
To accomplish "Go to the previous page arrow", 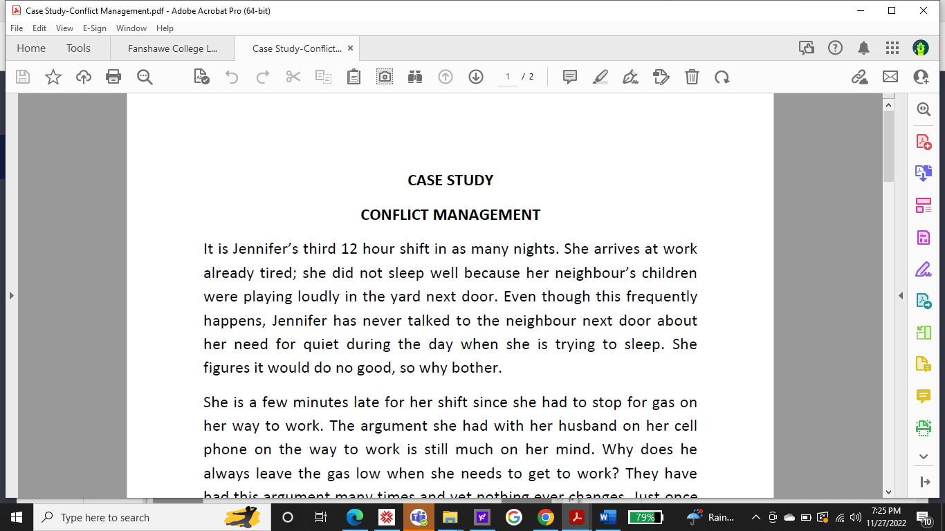I will [446, 77].
